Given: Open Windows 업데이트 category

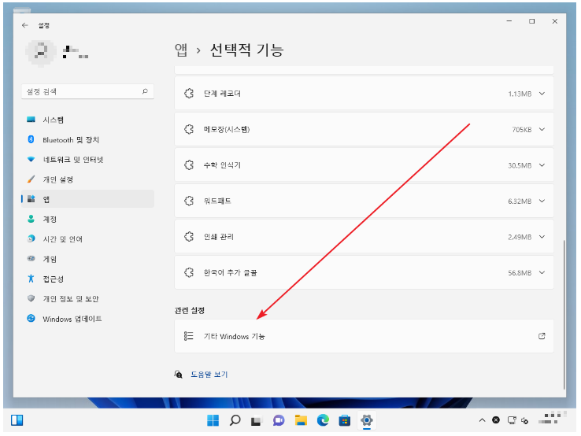Looking at the screenshot, I should click(x=88, y=319).
